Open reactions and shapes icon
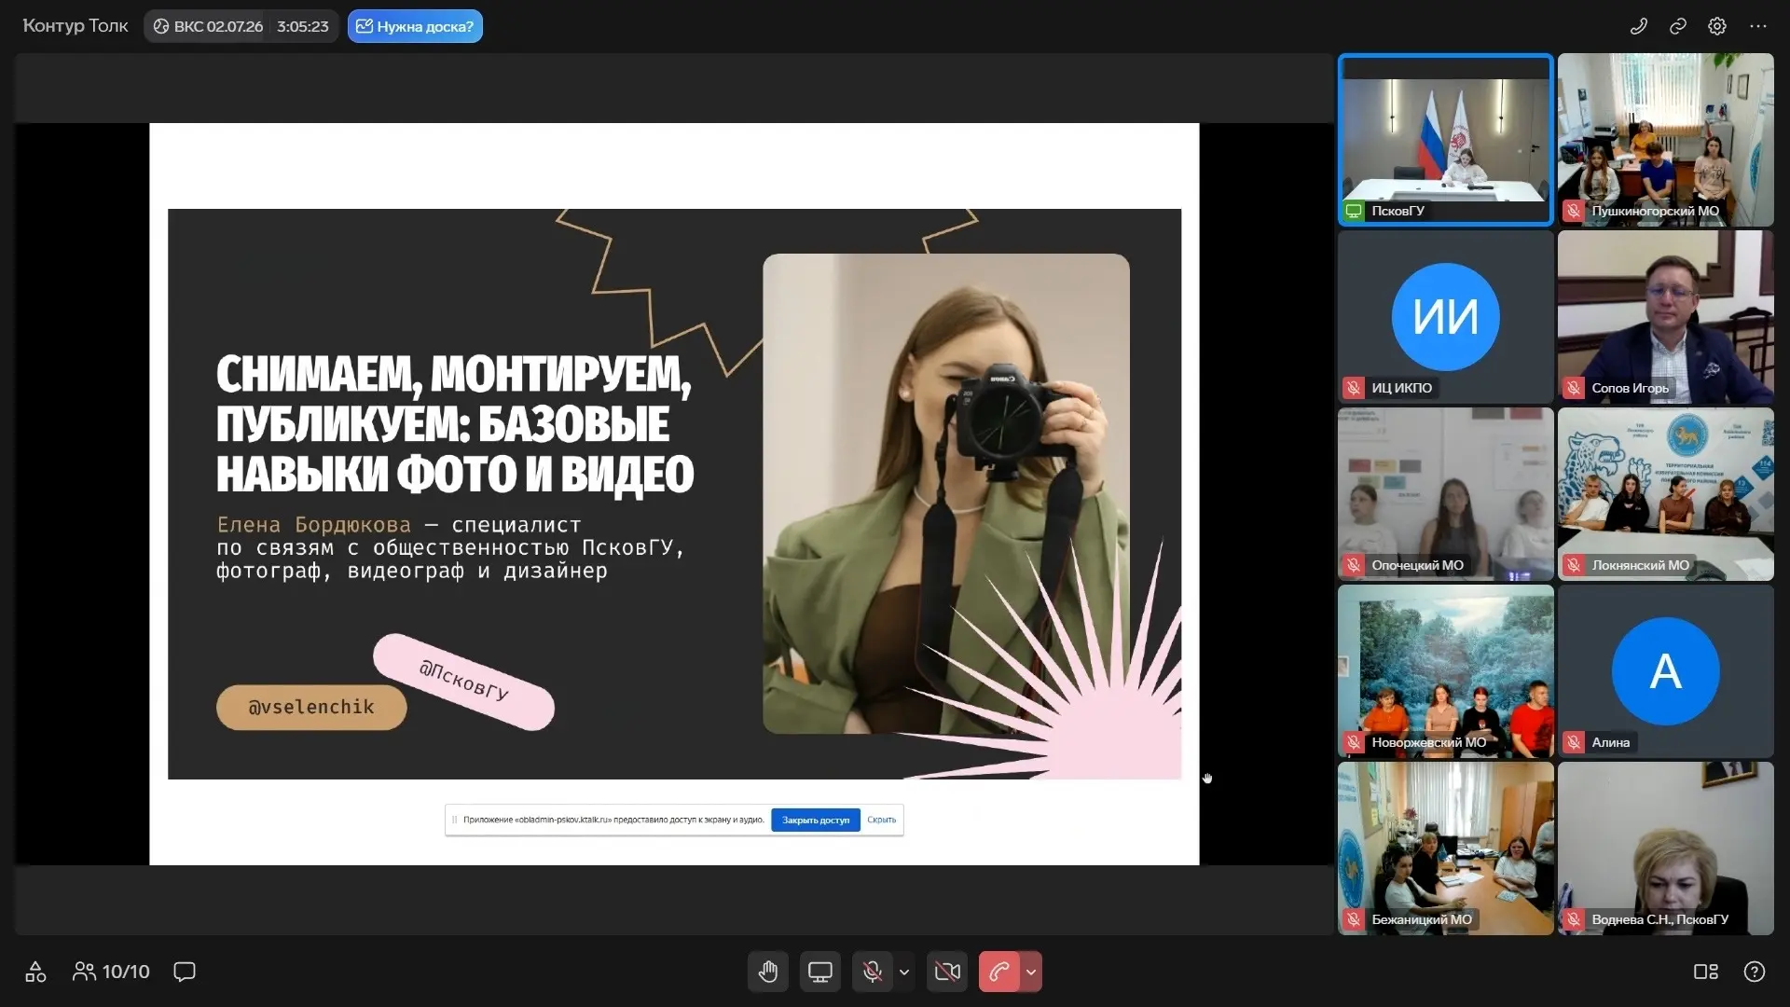Image resolution: width=1790 pixels, height=1007 pixels. [x=35, y=972]
